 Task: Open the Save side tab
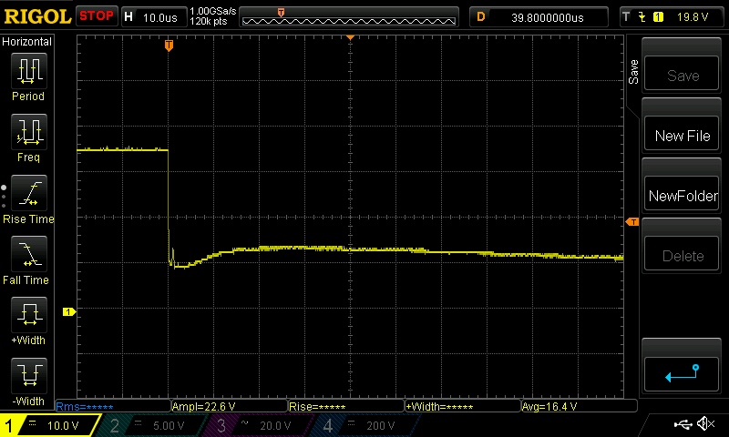click(x=633, y=73)
